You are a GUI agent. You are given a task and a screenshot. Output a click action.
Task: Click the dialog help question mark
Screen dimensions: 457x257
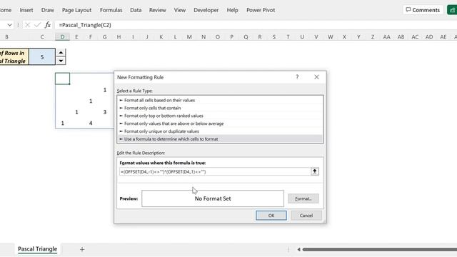click(297, 77)
